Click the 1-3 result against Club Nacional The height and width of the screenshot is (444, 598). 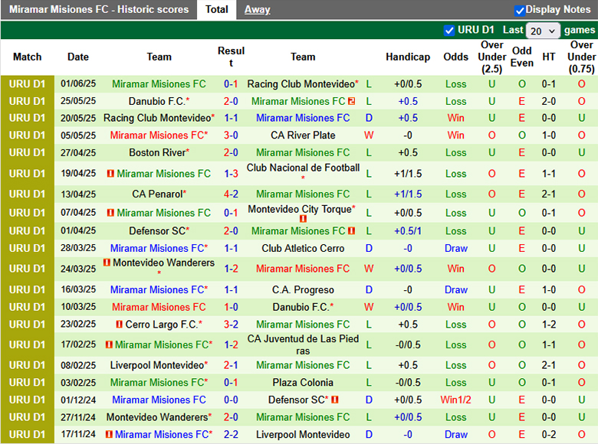(x=231, y=174)
